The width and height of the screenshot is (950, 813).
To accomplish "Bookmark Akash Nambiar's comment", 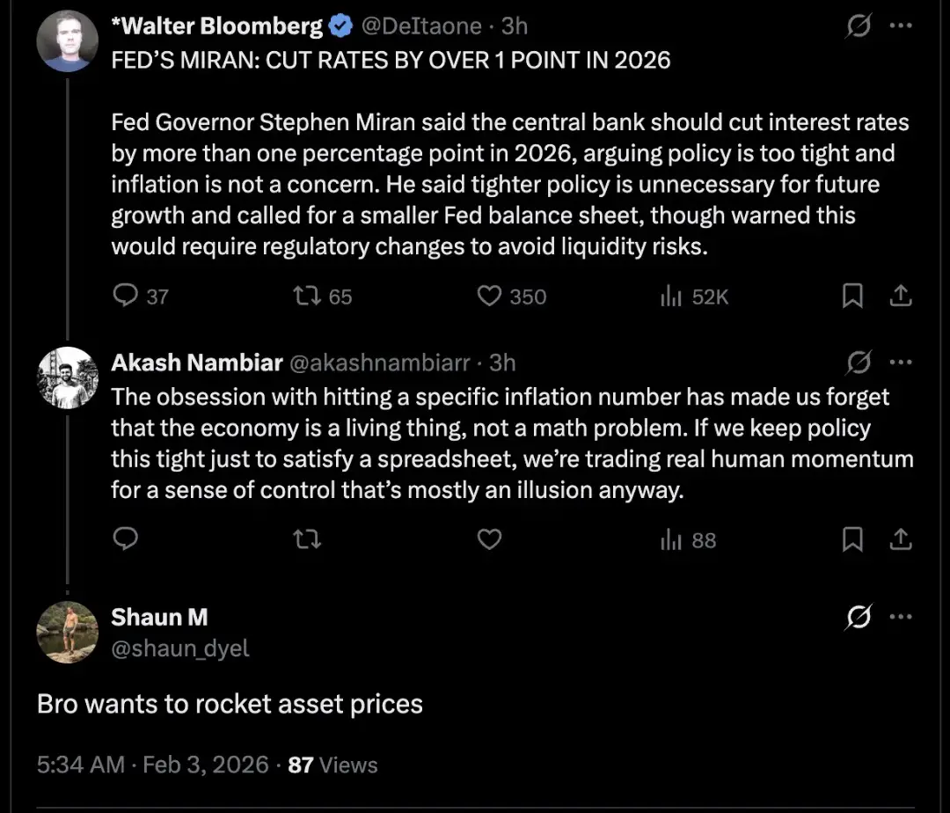I will click(852, 539).
